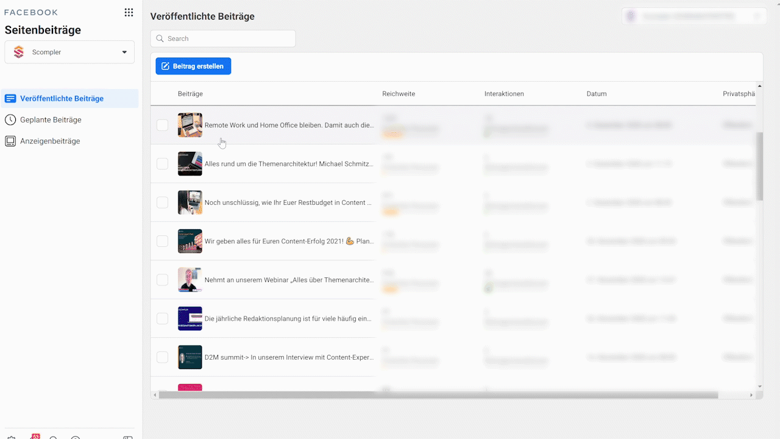Click the table's scroll-up arrow

(x=759, y=86)
